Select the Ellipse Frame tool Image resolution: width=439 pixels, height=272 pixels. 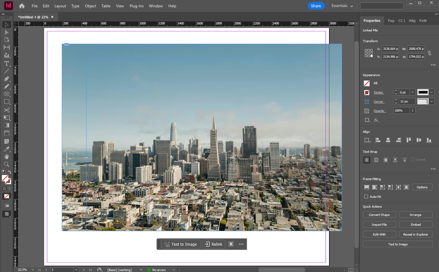(7, 94)
